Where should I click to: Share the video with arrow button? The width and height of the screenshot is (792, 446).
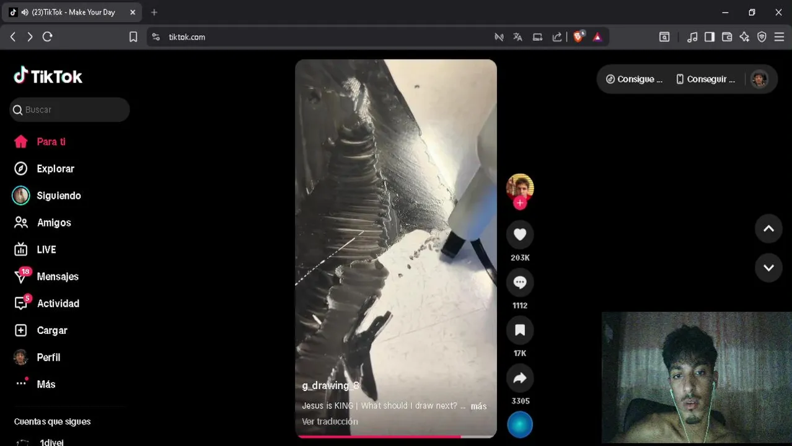tap(520, 378)
